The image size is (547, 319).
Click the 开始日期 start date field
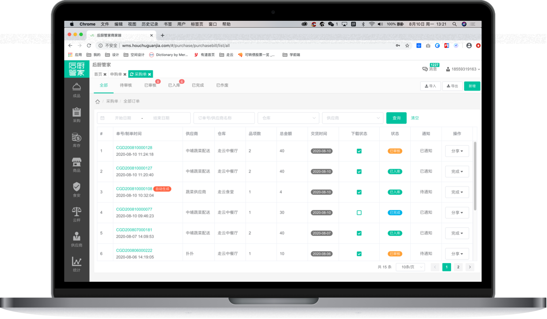click(123, 118)
